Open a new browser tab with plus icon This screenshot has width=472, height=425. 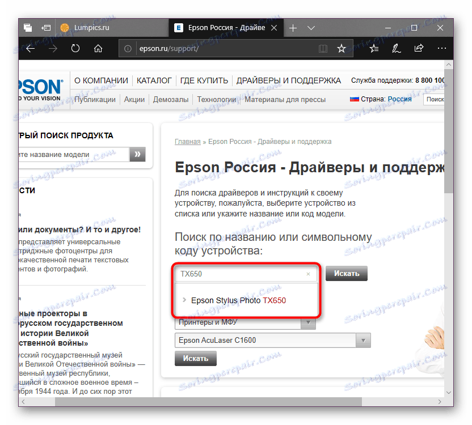(x=293, y=27)
